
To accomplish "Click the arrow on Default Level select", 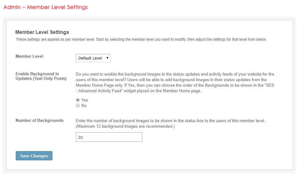I will (x=107, y=58).
